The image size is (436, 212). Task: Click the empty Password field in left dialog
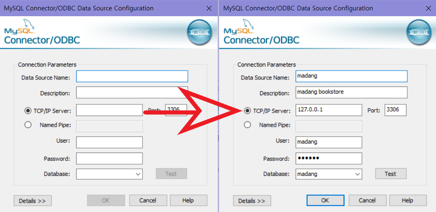pyautogui.click(x=110, y=158)
